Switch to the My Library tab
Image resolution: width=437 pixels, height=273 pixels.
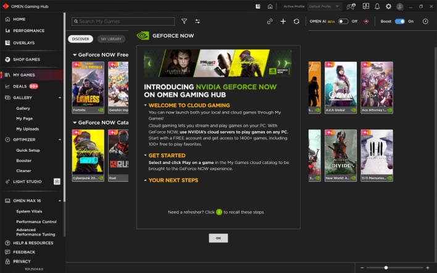110,39
